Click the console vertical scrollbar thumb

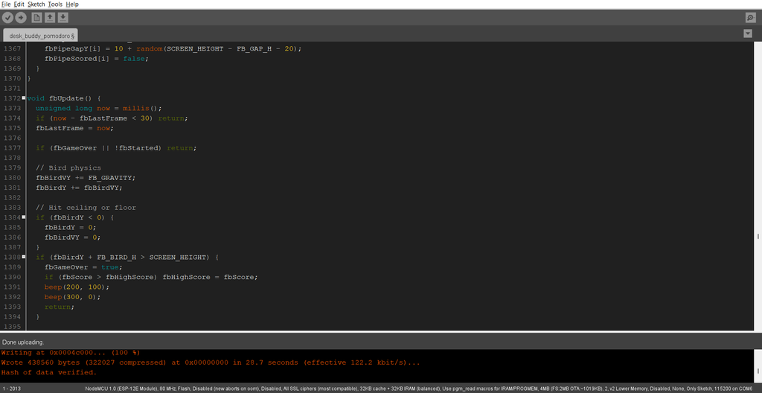(x=758, y=370)
